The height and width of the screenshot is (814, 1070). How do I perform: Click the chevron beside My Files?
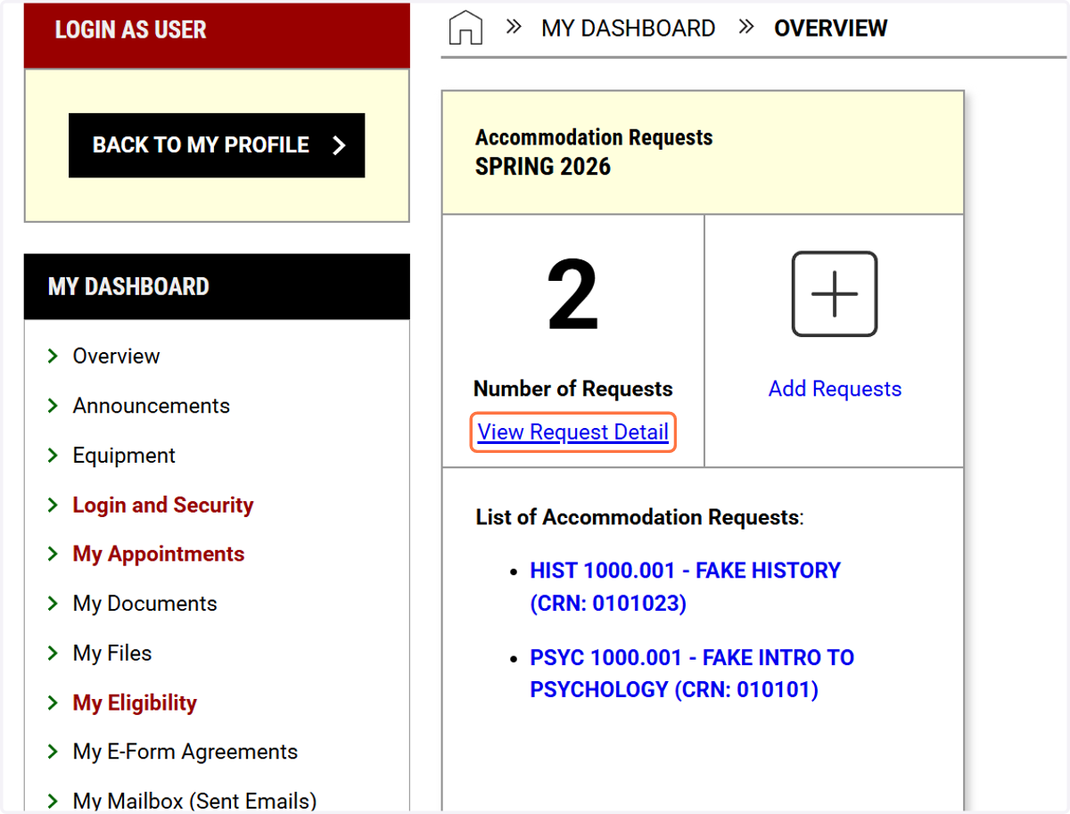[x=52, y=654]
